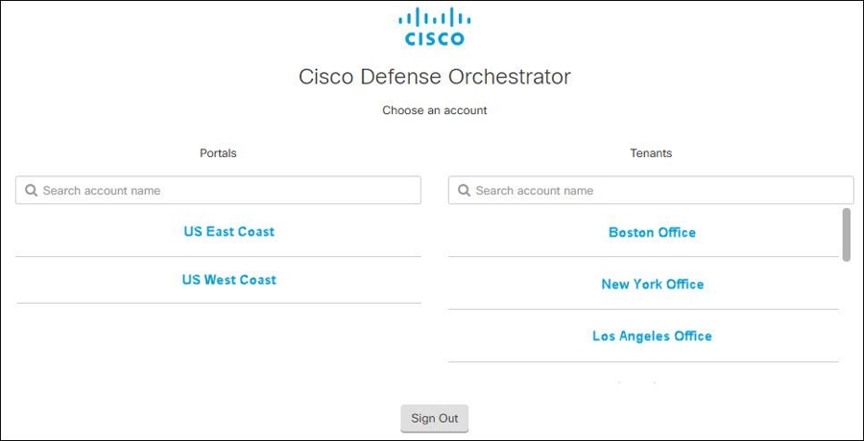Select the US West Coast portal
Viewport: 864px width, 441px height.
pyautogui.click(x=228, y=280)
